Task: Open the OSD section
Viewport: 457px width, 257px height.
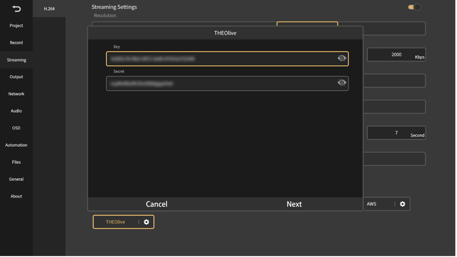Action: pyautogui.click(x=16, y=128)
